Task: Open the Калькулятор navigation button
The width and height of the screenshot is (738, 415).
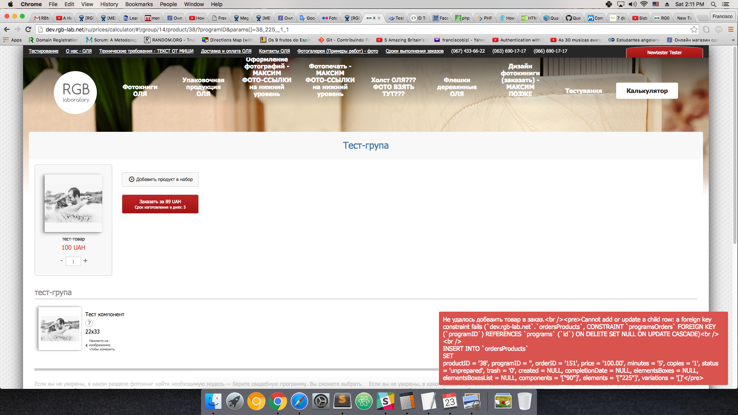Action: point(647,91)
